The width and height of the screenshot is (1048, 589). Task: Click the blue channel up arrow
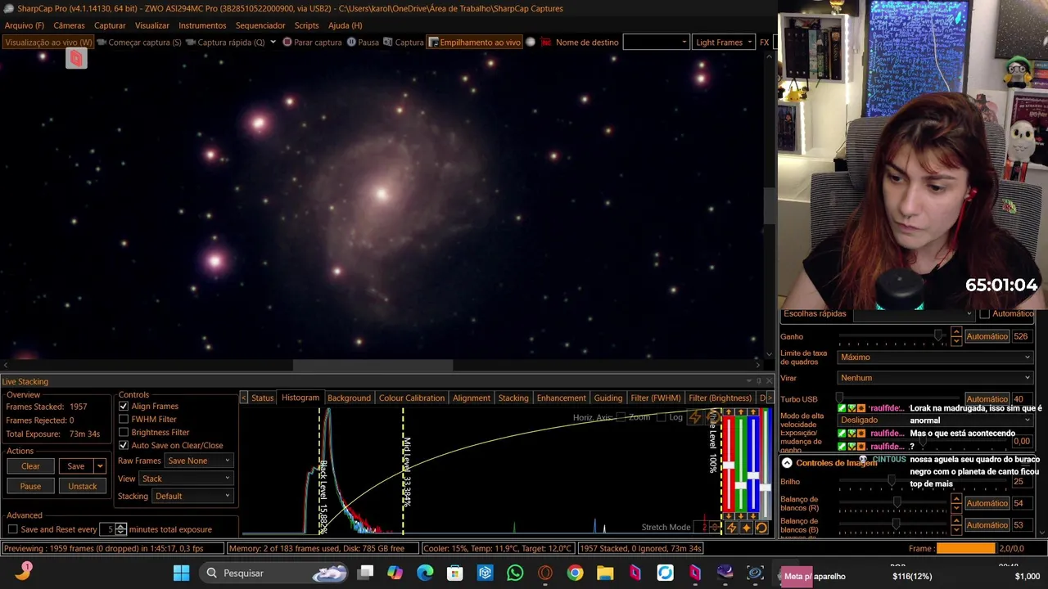point(753,412)
